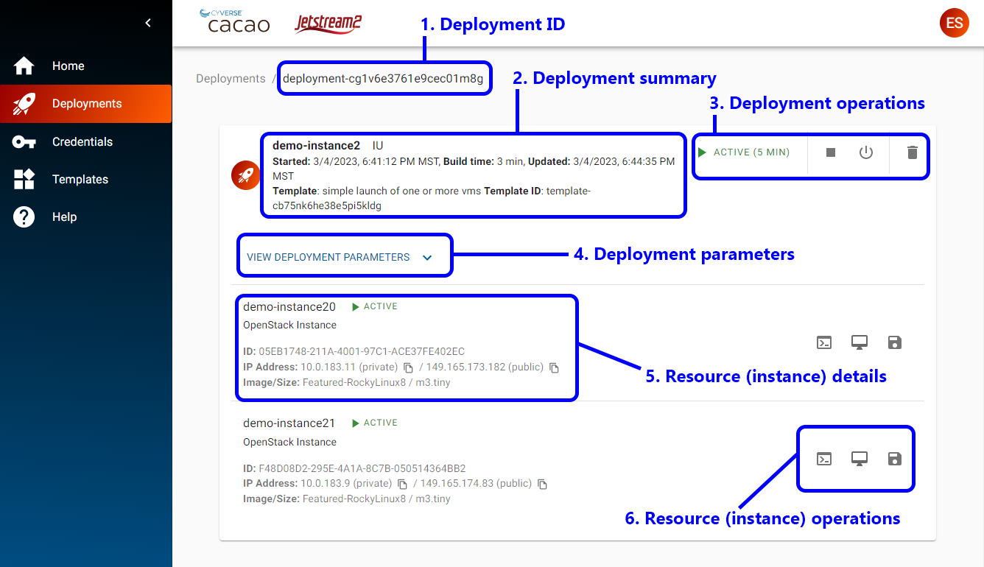Select Credentials in the sidebar
Screen dimensions: 984x567
point(83,141)
